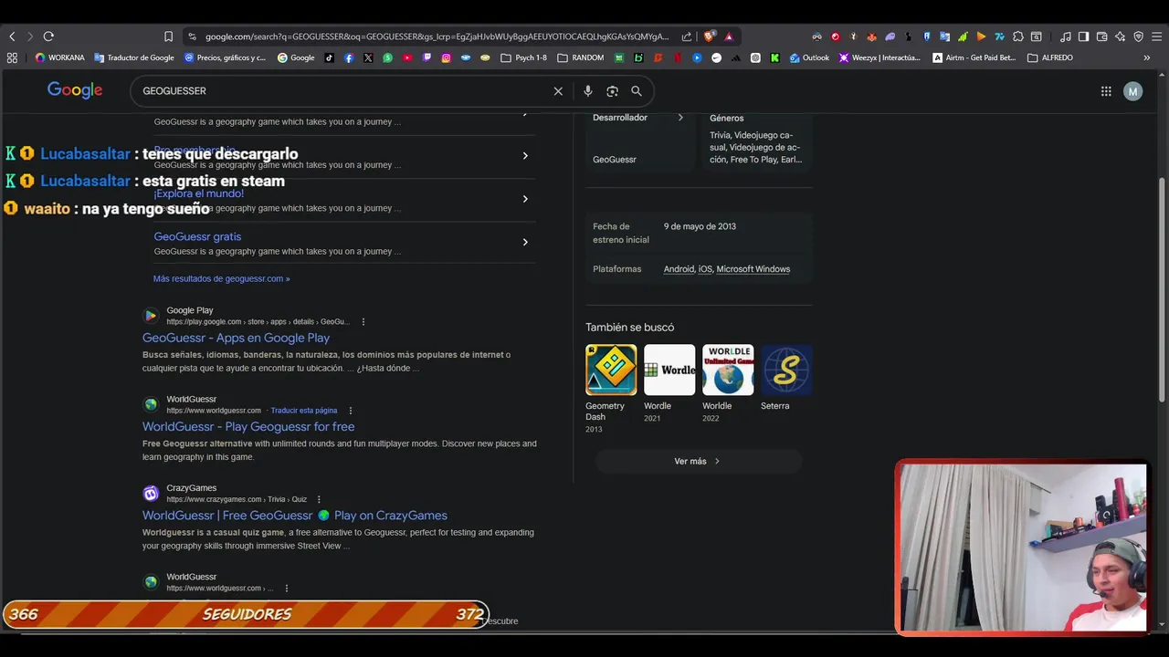
Task: Click inside the Google search input field
Action: pos(342,91)
